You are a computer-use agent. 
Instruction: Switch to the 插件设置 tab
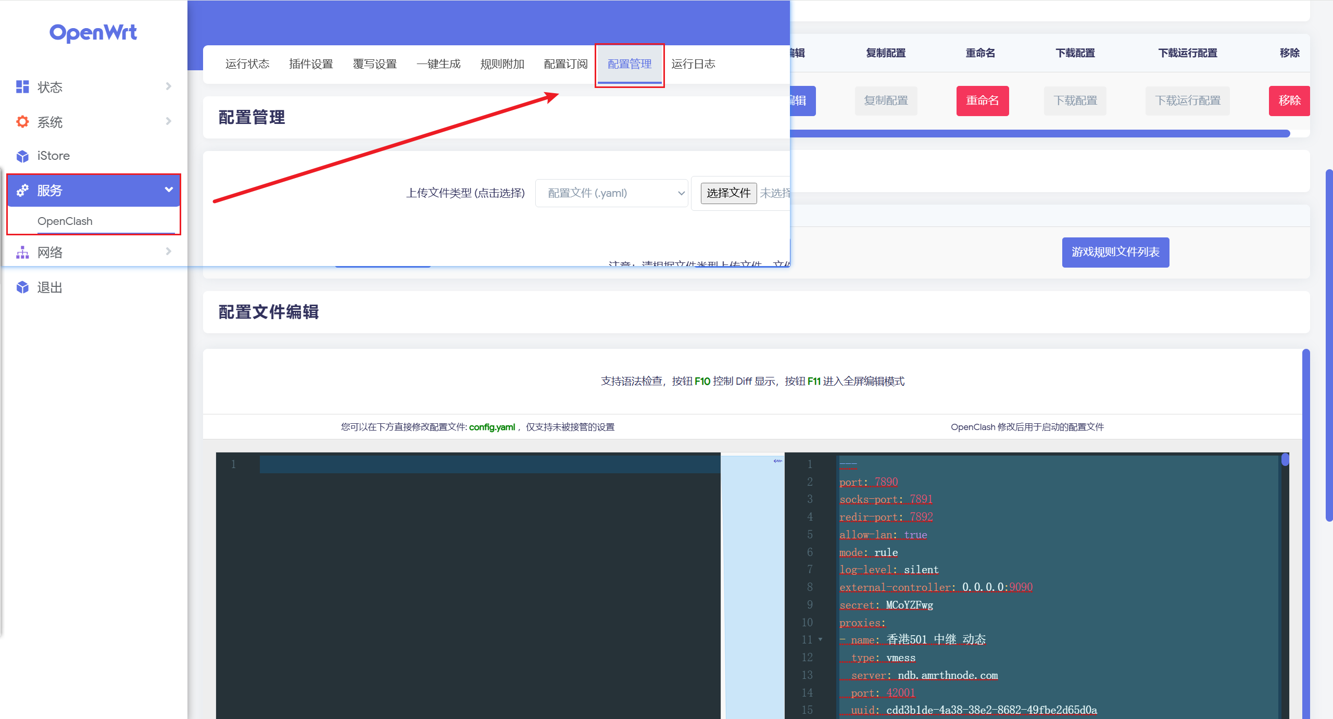(311, 64)
